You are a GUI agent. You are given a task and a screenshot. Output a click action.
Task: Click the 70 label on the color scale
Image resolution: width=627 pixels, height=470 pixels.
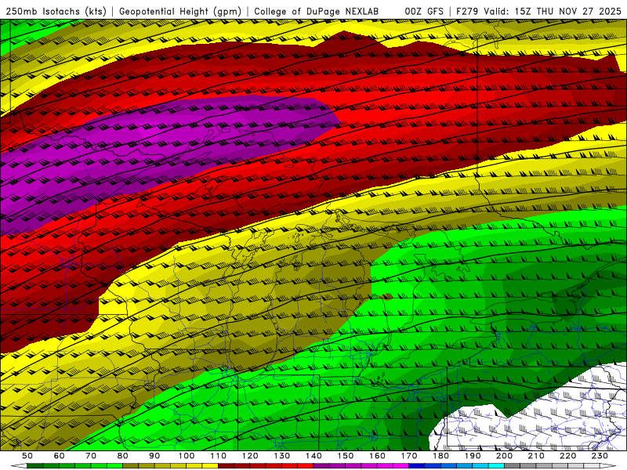(91, 456)
